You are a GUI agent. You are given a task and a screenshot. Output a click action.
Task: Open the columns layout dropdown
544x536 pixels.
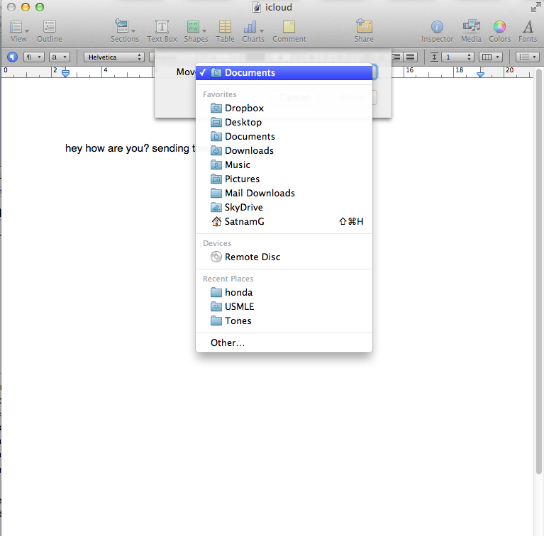[491, 57]
